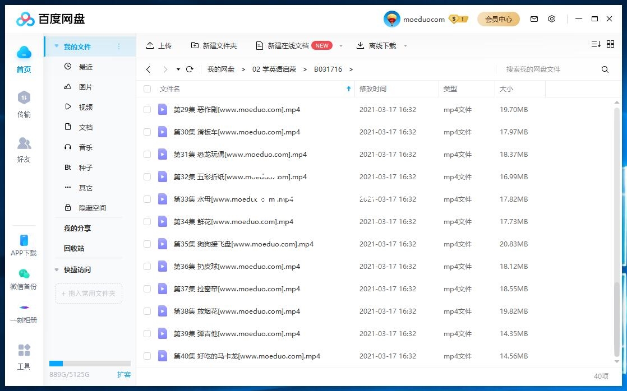Open the 传输 (Transfer) panel in sidebar
Viewport: 627px width, 391px height.
tap(23, 104)
